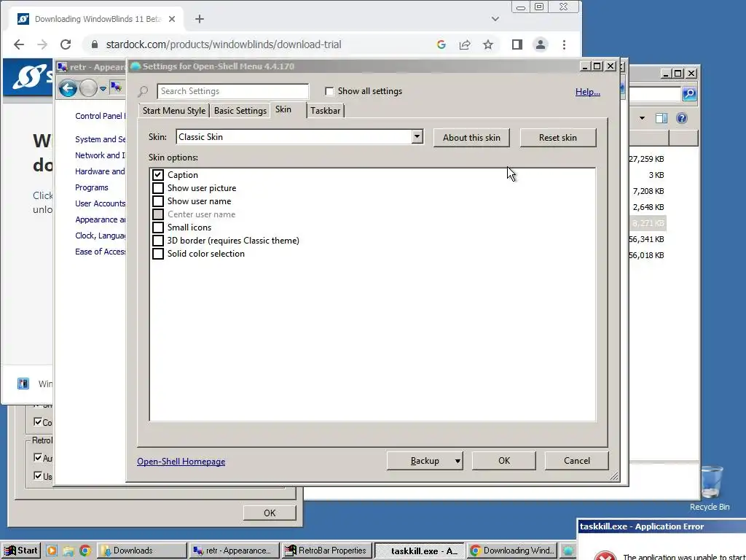Switch to taskkill.exe taskbar button
The image size is (746, 560).
click(x=419, y=551)
